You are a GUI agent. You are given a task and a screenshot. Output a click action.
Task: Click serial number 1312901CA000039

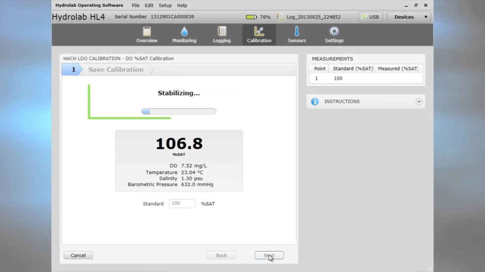click(x=172, y=17)
